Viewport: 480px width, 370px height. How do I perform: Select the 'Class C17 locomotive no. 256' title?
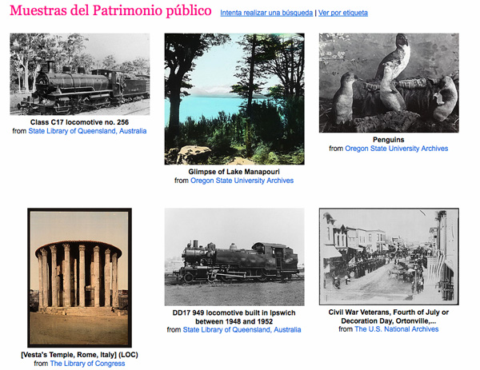click(x=79, y=122)
